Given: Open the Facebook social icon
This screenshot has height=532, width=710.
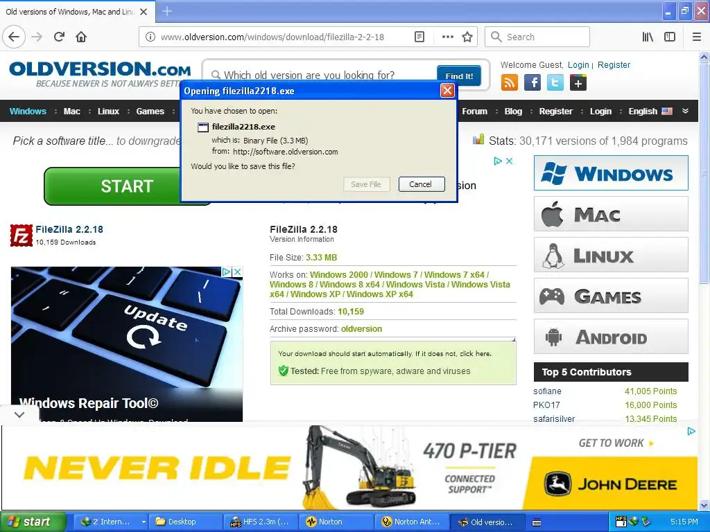Looking at the screenshot, I should click(x=532, y=83).
